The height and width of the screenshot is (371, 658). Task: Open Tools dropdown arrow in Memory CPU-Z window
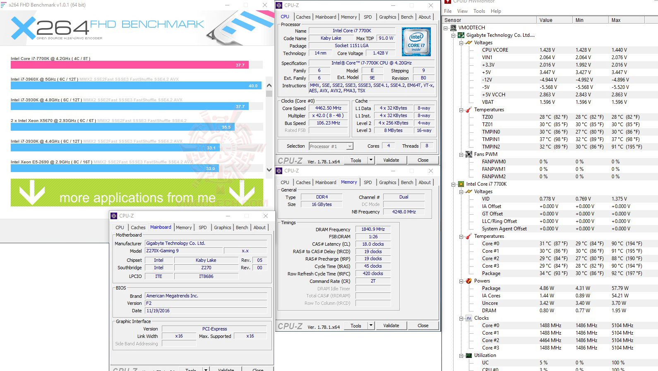point(371,326)
